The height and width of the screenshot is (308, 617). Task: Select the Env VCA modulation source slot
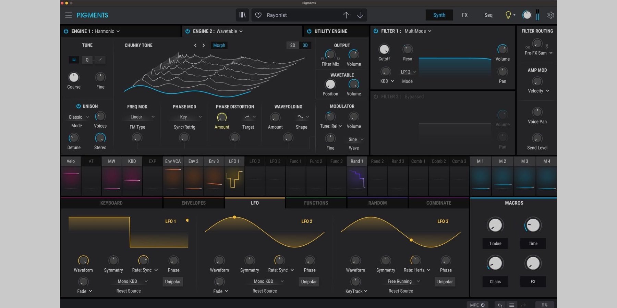(x=173, y=176)
